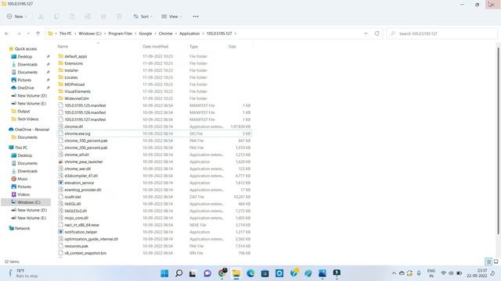Open Microsoft Edge on taskbar
The height and width of the screenshot is (281, 501).
[x=250, y=273]
